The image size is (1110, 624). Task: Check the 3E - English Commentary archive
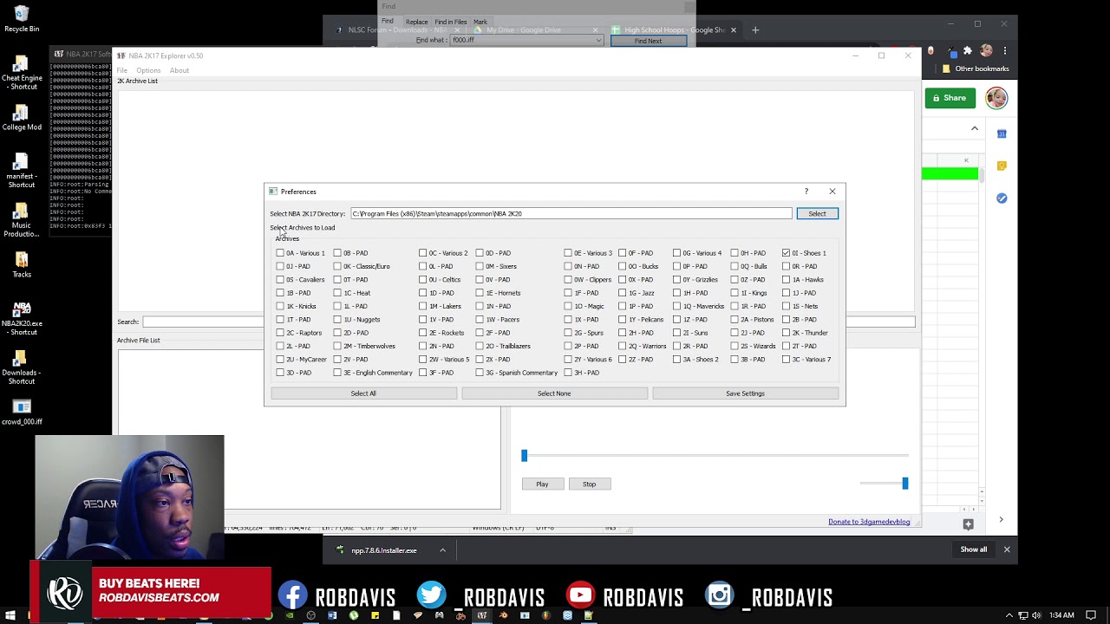pos(337,373)
